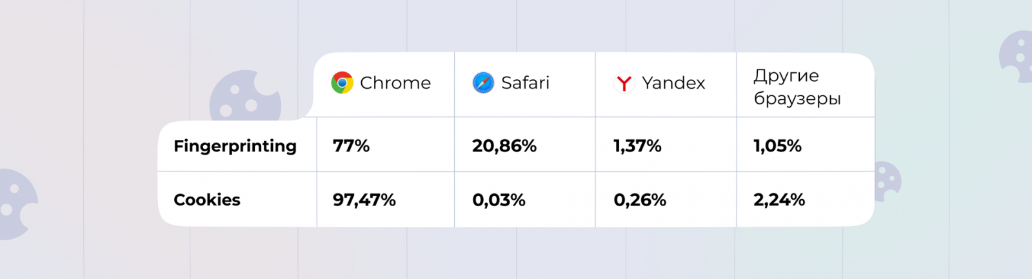Click the small cookie icon right of table
The height and width of the screenshot is (279, 1032).
(x=888, y=181)
